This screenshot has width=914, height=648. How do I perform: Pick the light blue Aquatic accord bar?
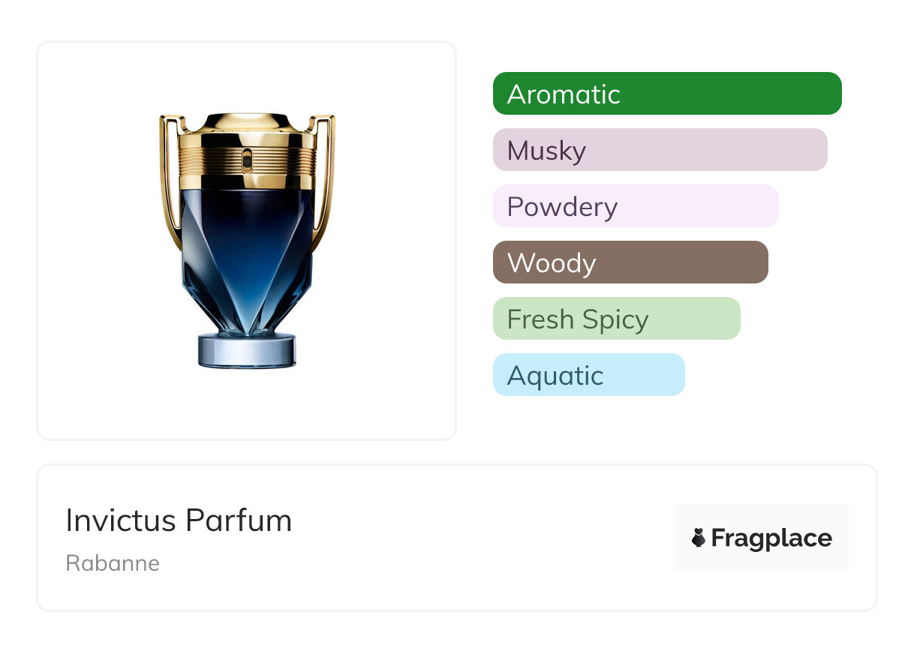588,375
